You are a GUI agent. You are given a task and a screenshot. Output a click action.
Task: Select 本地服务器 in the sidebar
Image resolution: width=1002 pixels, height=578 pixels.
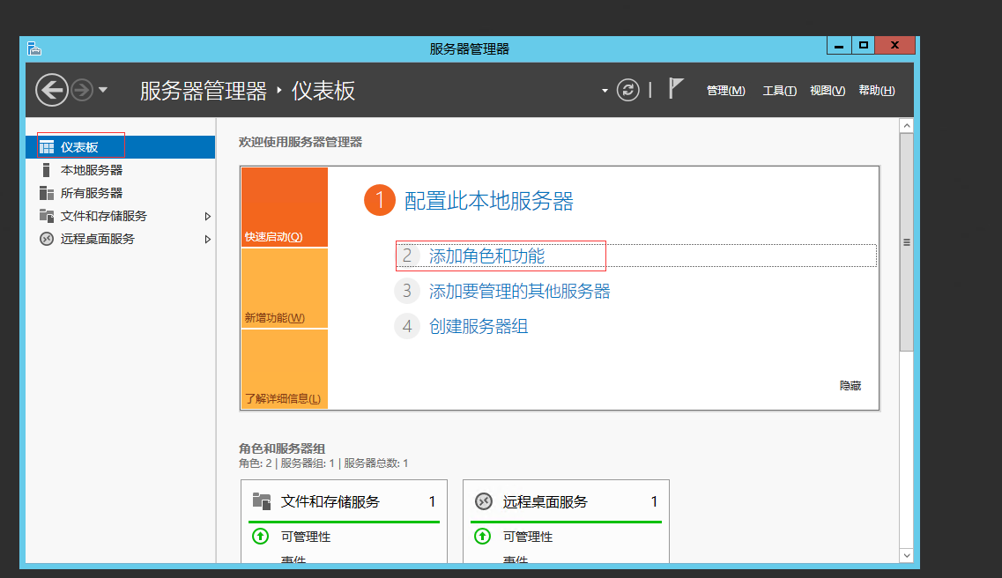coord(91,170)
